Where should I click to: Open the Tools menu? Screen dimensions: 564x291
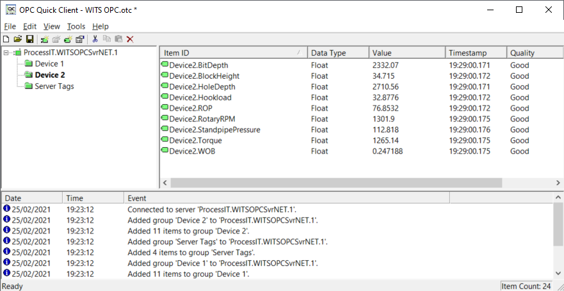(76, 26)
